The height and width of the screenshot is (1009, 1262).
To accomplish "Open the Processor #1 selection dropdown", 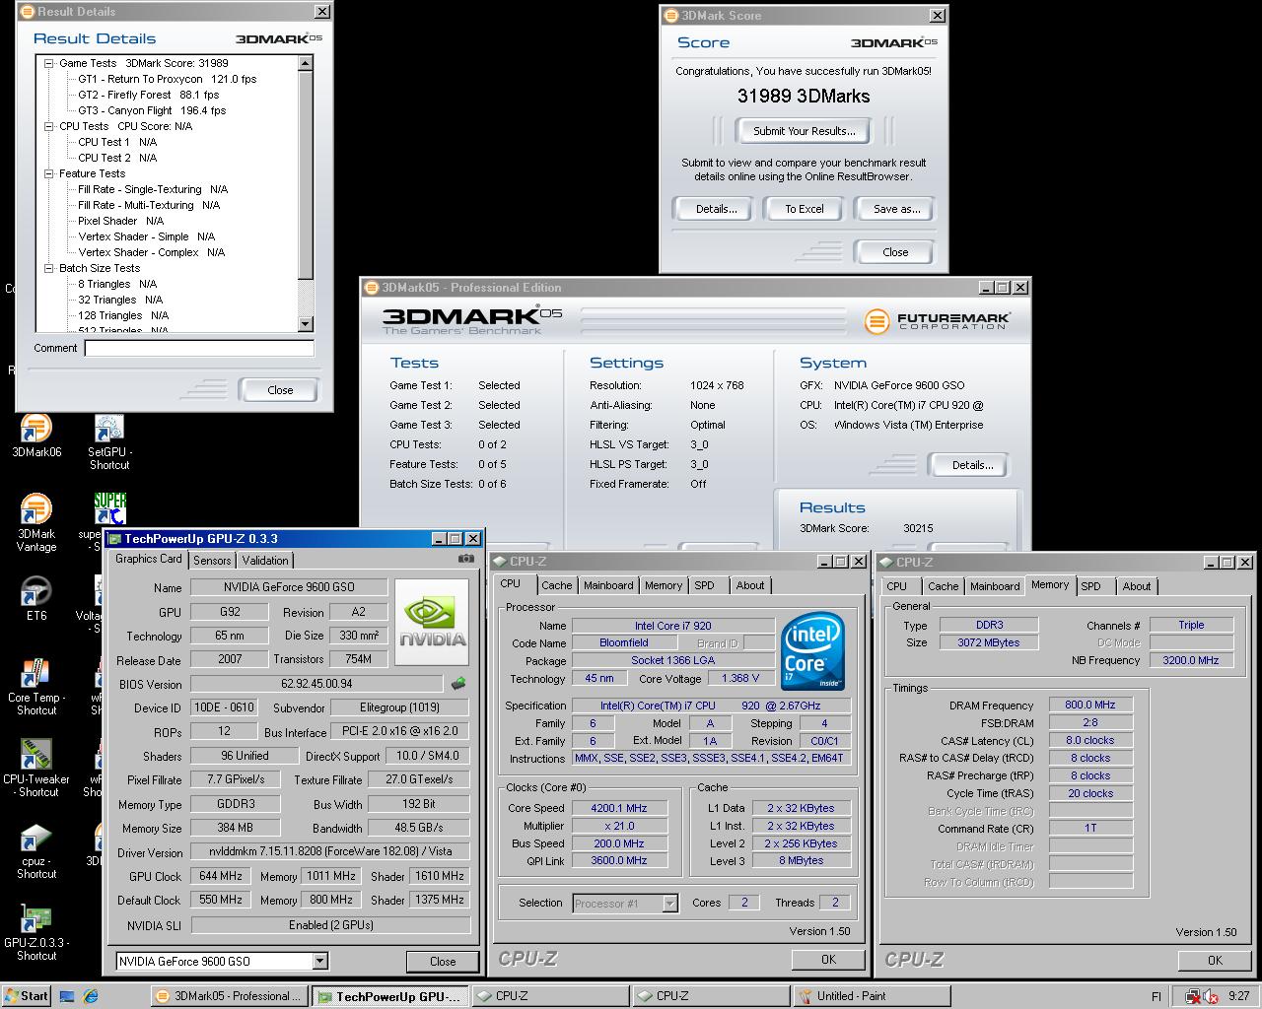I will (x=670, y=903).
